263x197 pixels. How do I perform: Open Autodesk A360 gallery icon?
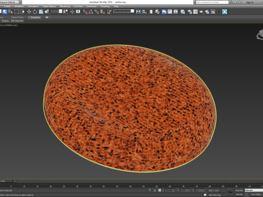click(x=213, y=12)
